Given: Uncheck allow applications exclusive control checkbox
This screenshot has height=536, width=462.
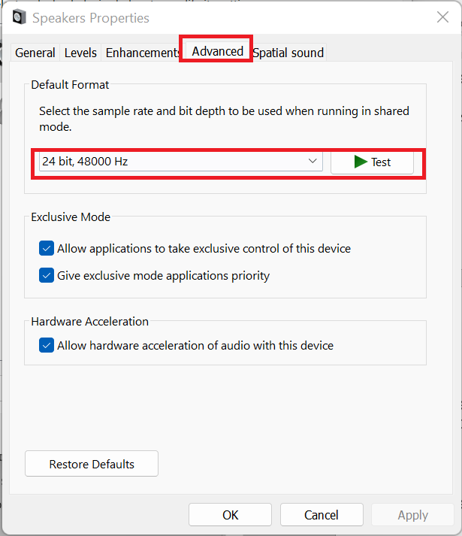Looking at the screenshot, I should (47, 248).
